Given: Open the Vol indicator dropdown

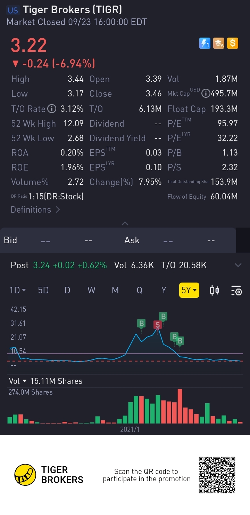Looking at the screenshot, I should click(x=18, y=381).
